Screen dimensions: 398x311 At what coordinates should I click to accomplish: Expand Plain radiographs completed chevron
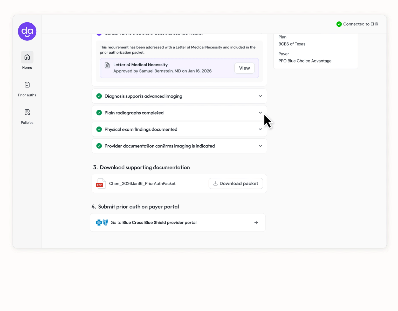tap(260, 113)
